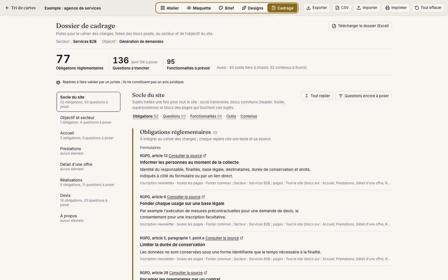Jump to Obligations 52 anchor
Image resolution: width=448 pixels, height=280 pixels.
[146, 116]
